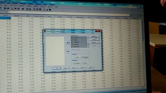Click the Find binoculars icon
The height and width of the screenshot is (93, 166).
(23, 9)
